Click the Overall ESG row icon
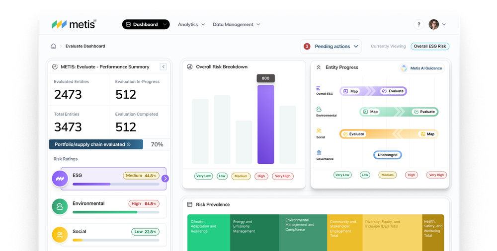Screen dimensions: 497x251 [x=318, y=88]
